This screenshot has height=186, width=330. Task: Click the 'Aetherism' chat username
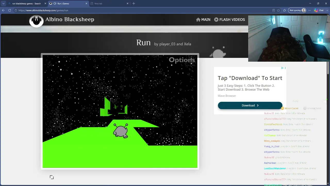point(270,163)
